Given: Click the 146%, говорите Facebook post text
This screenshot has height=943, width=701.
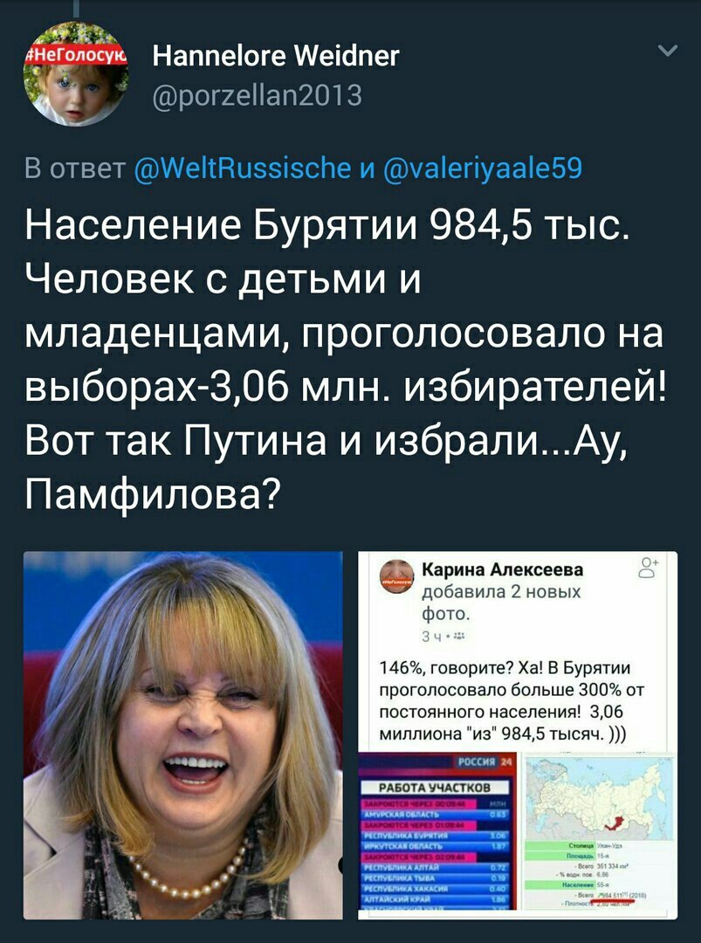Looking at the screenshot, I should tap(511, 700).
